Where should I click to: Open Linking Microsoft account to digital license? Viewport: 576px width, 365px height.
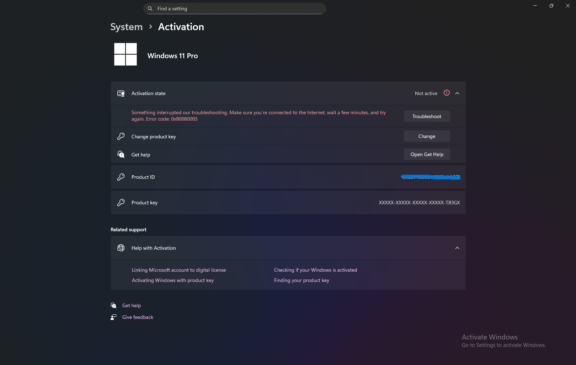[x=178, y=270]
